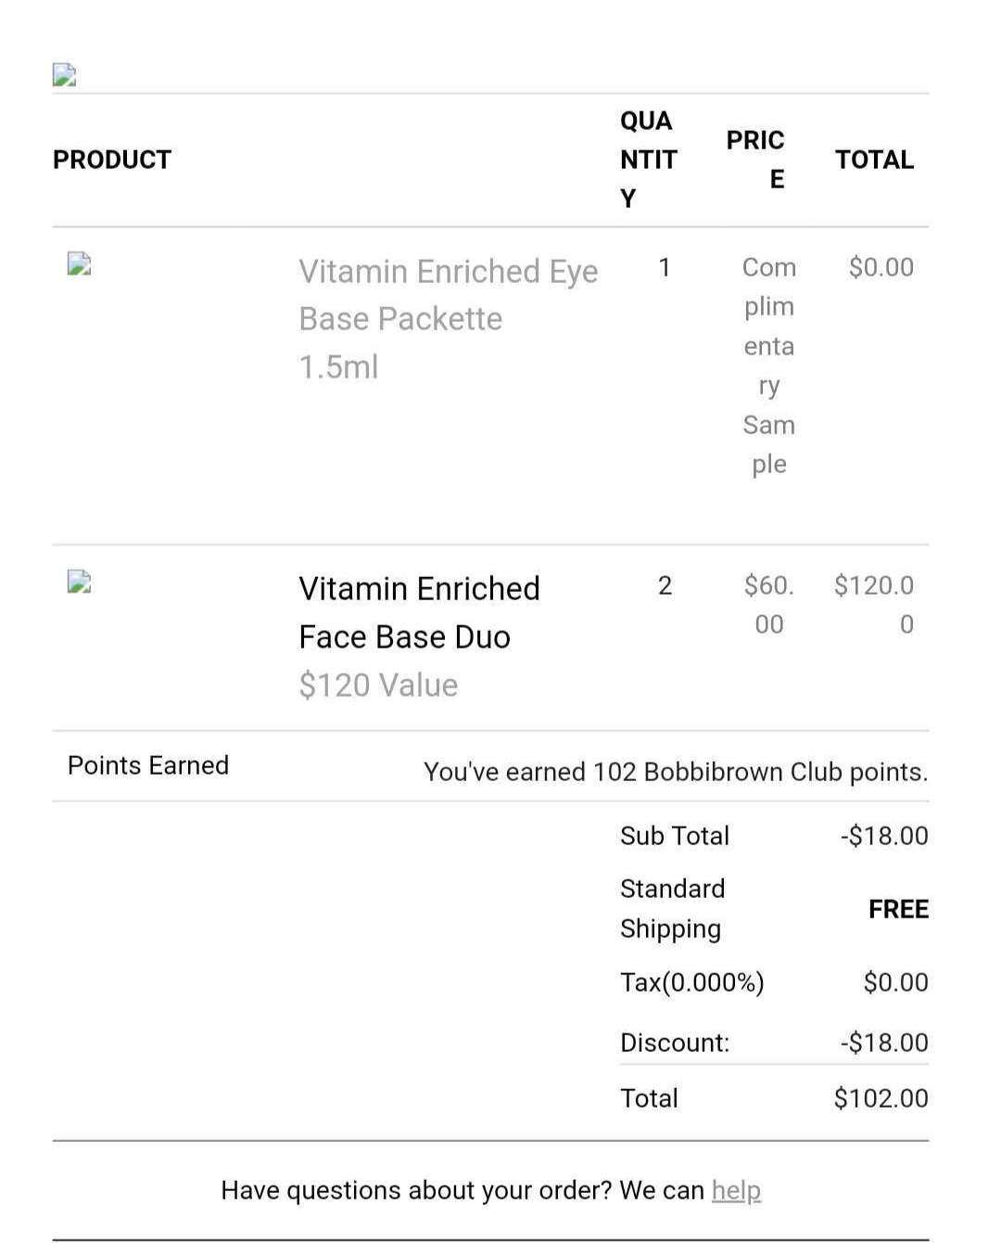Screen dimensions: 1001x1243
Task: Click the Complimentary Sample price text
Action: (768, 365)
